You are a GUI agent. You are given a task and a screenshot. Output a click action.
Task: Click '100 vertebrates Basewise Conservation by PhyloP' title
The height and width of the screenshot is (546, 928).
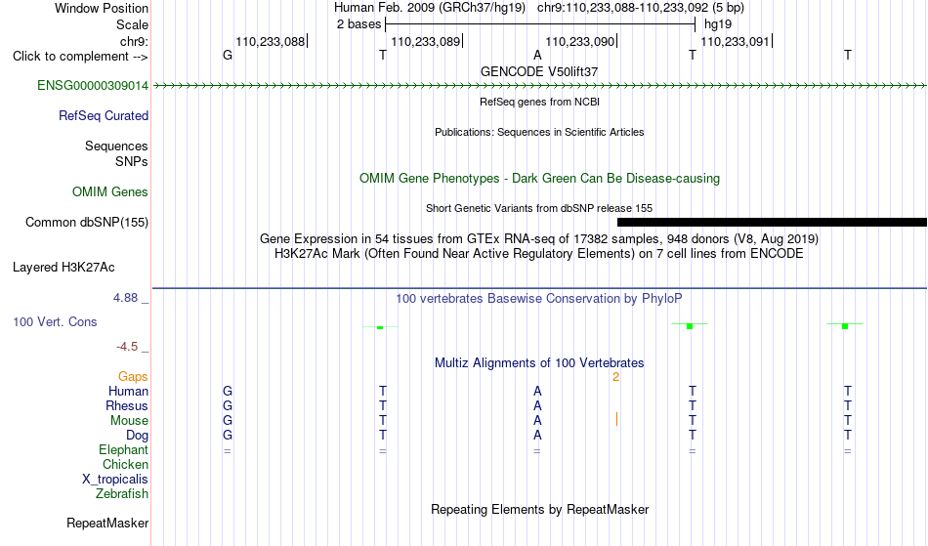click(x=539, y=299)
